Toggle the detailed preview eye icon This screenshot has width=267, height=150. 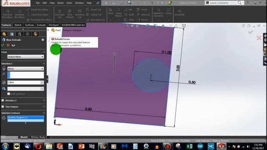coord(13,45)
